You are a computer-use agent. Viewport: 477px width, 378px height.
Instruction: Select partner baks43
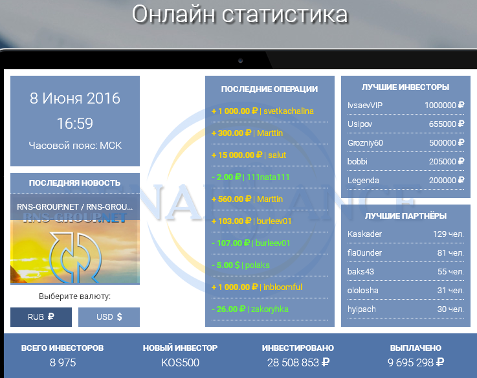(361, 271)
